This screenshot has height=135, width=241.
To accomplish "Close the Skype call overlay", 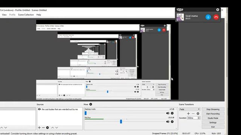I will coord(218,10).
